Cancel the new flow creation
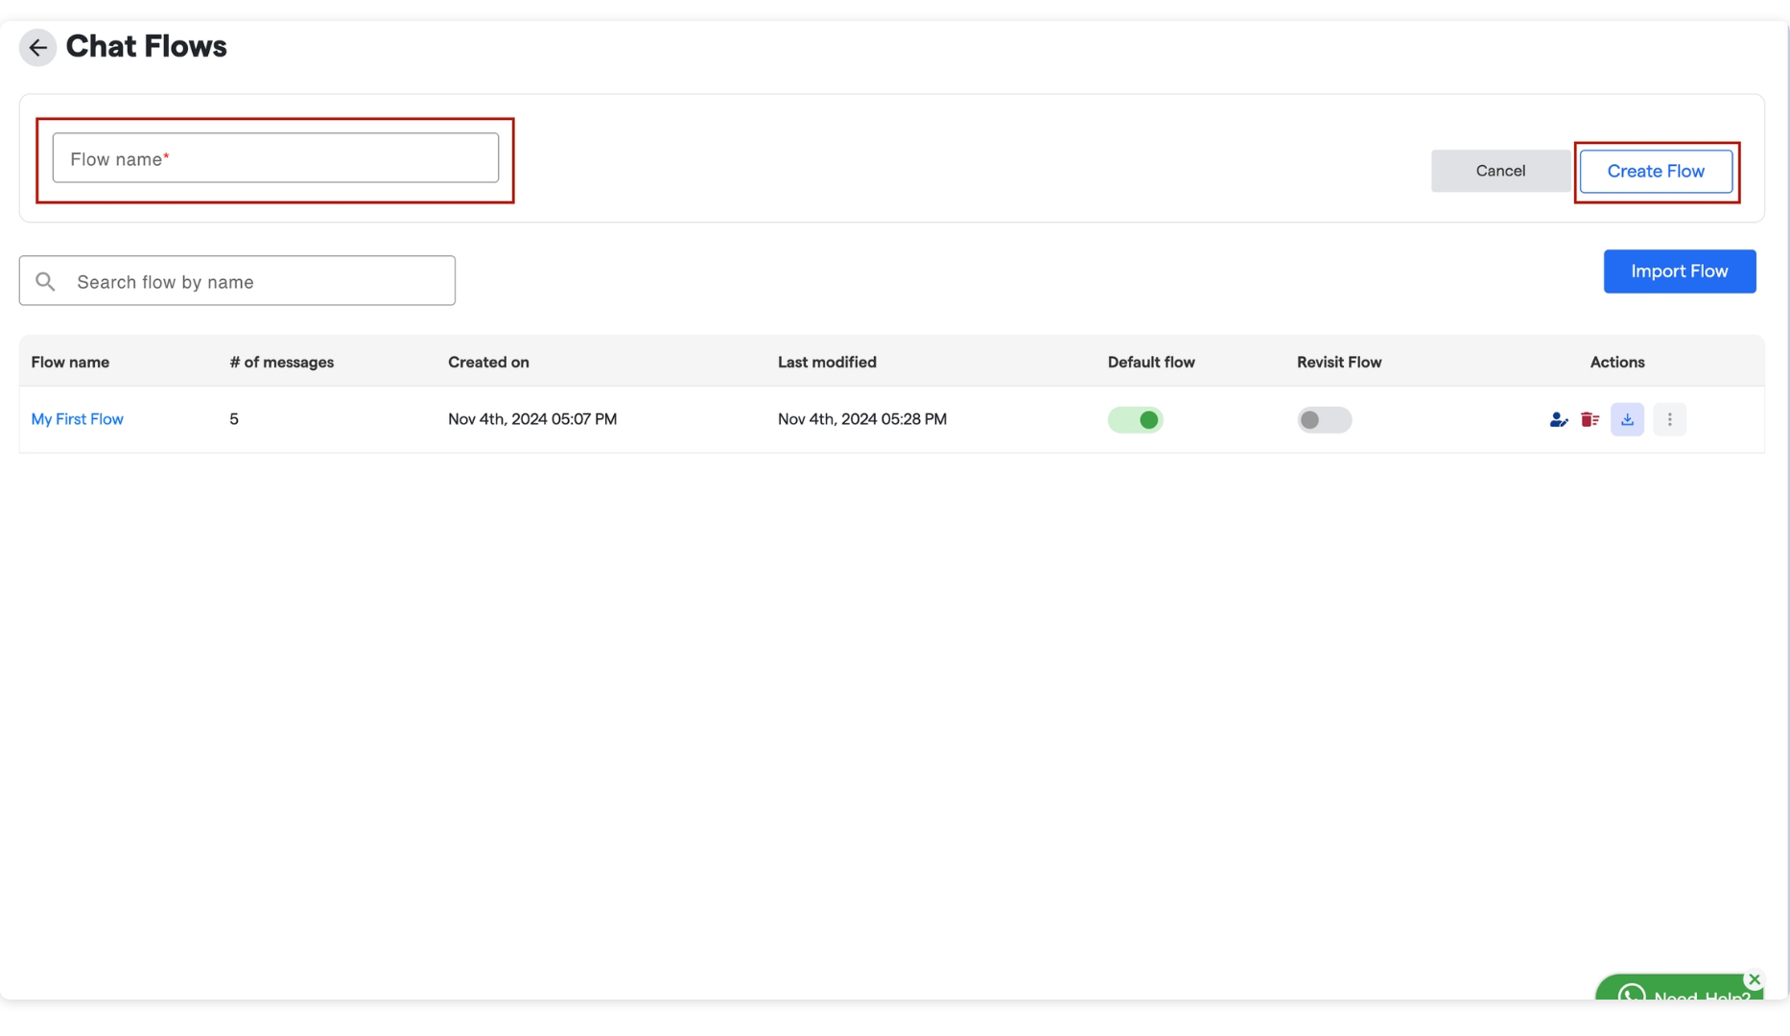This screenshot has height=1036, width=1790. [1500, 171]
